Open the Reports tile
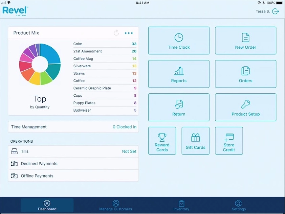Viewport: 285px width, 214px height. (x=179, y=74)
